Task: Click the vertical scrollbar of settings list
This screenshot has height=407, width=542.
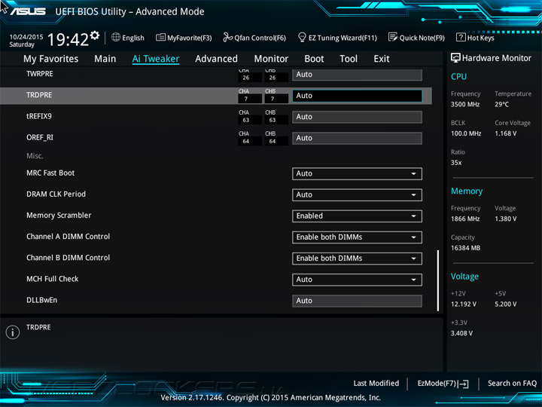Action: click(438, 280)
